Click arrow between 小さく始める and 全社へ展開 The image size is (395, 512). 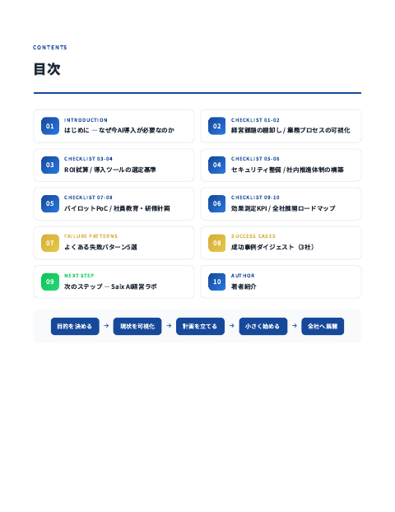[295, 326]
